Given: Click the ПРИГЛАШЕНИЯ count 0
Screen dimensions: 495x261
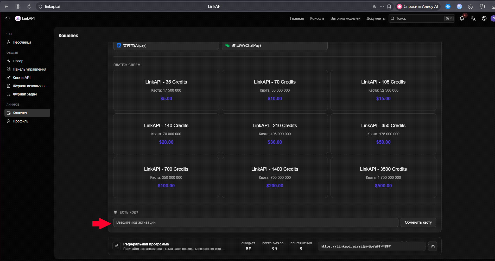Looking at the screenshot, I should (x=301, y=248).
